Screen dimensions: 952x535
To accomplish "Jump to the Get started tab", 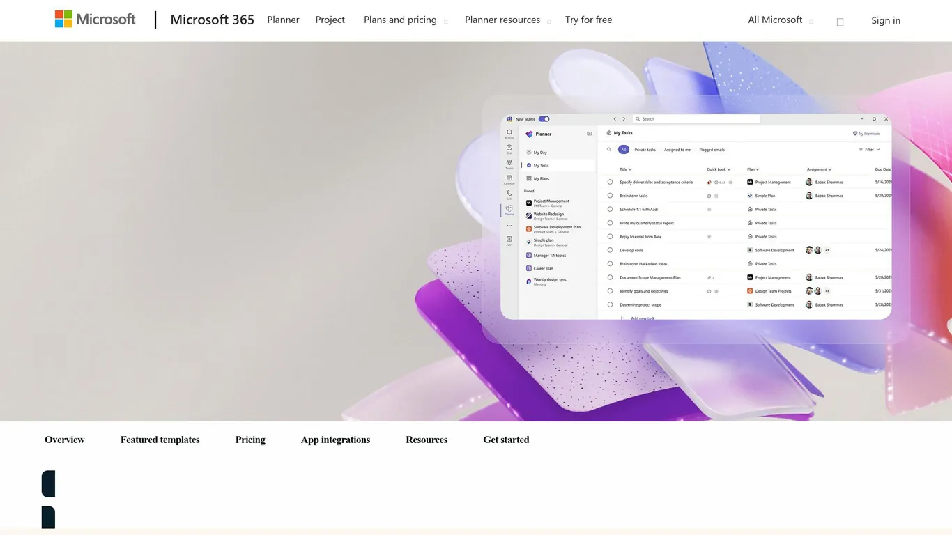I will (506, 440).
